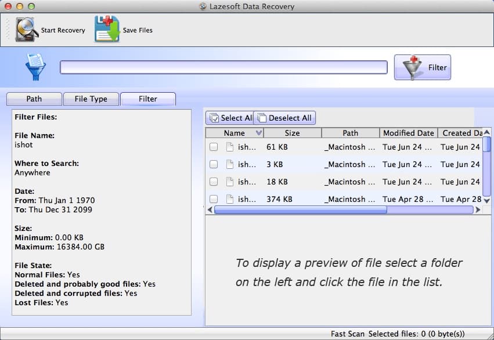This screenshot has height=340, width=494.
Task: Click 'Maximum: 16384.00 GB' text
Action: point(60,247)
